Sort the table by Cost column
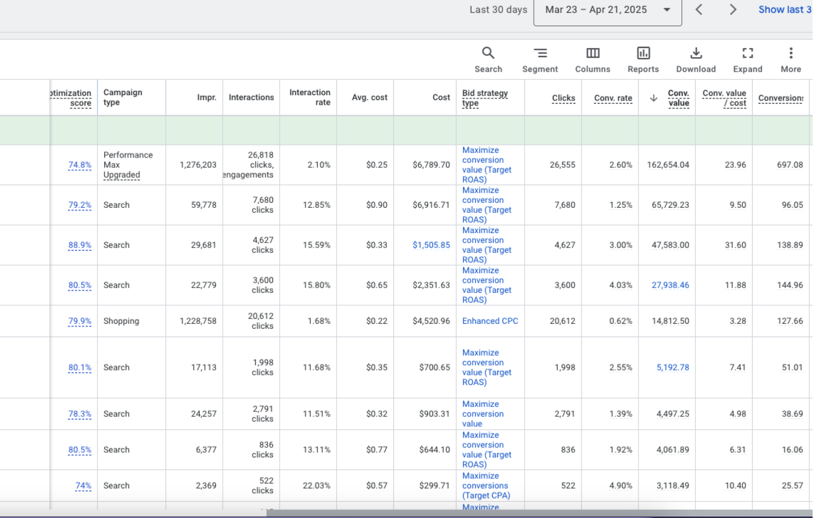Viewport: 813px width, 518px height. (x=441, y=97)
